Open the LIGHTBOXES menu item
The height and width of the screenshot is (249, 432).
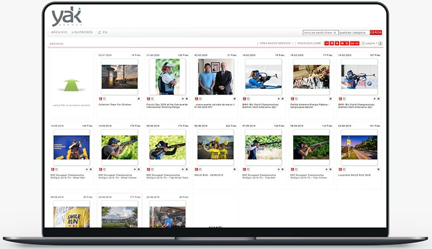pyautogui.click(x=82, y=32)
